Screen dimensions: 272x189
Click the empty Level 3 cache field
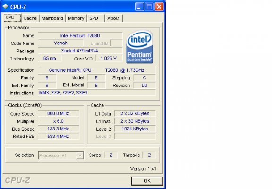pos(135,137)
